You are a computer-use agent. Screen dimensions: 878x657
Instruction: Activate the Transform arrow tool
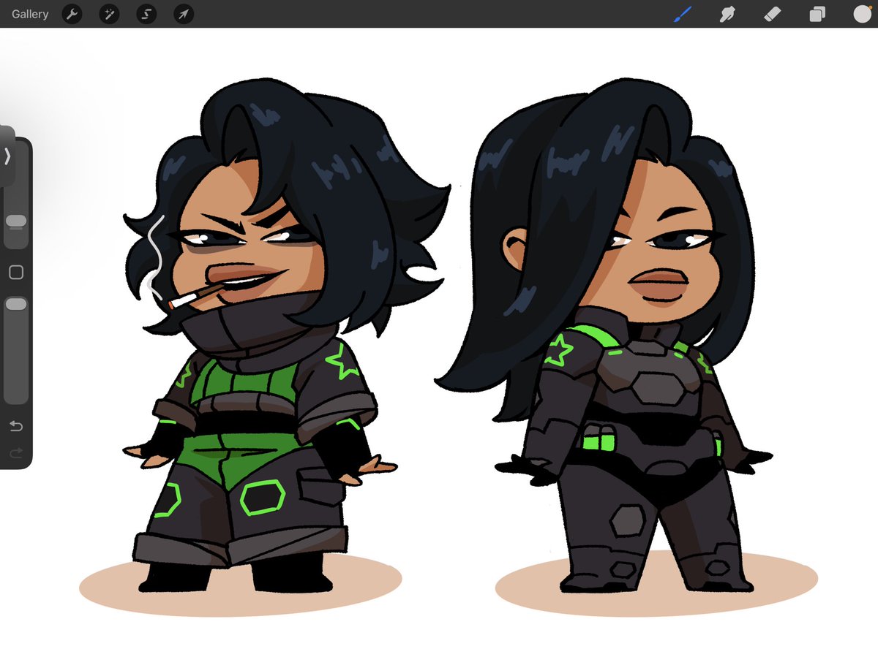click(184, 14)
